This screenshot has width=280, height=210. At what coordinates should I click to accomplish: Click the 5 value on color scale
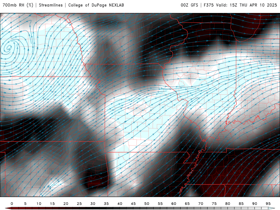tap(25, 204)
